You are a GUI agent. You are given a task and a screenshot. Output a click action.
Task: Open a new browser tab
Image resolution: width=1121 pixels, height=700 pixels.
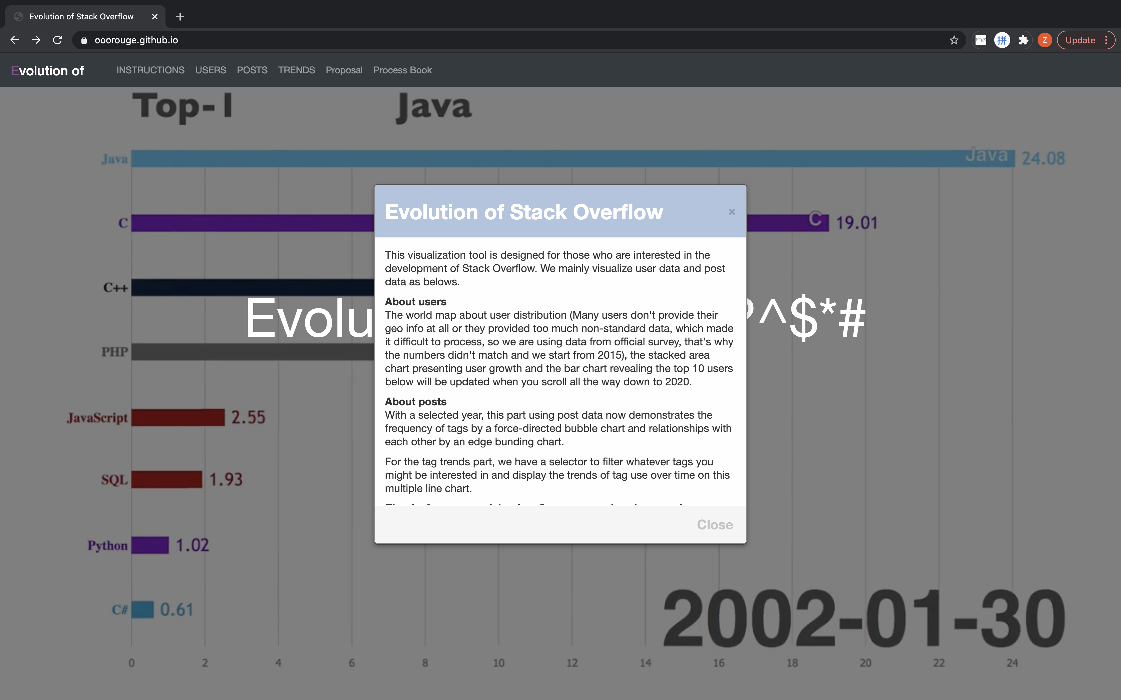180,17
